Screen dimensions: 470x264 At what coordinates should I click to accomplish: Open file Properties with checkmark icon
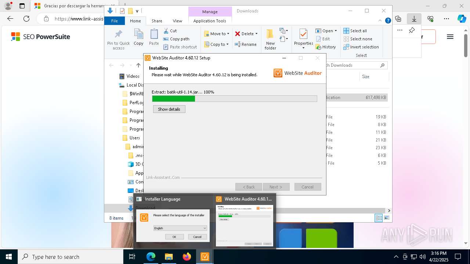[303, 39]
